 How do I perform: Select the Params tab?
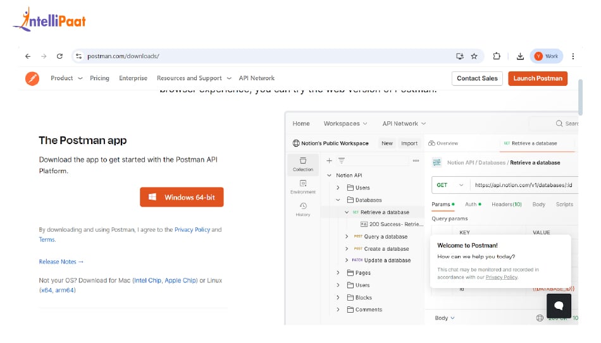pyautogui.click(x=443, y=205)
